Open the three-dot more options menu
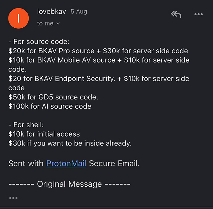This screenshot has height=209, width=213. (x=198, y=15)
